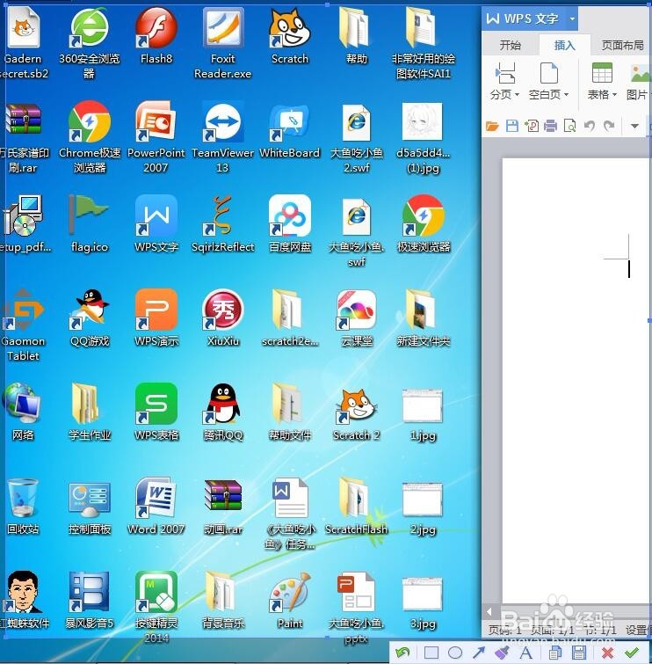Select the Foxit Reader.exe desktop icon

click(x=223, y=43)
